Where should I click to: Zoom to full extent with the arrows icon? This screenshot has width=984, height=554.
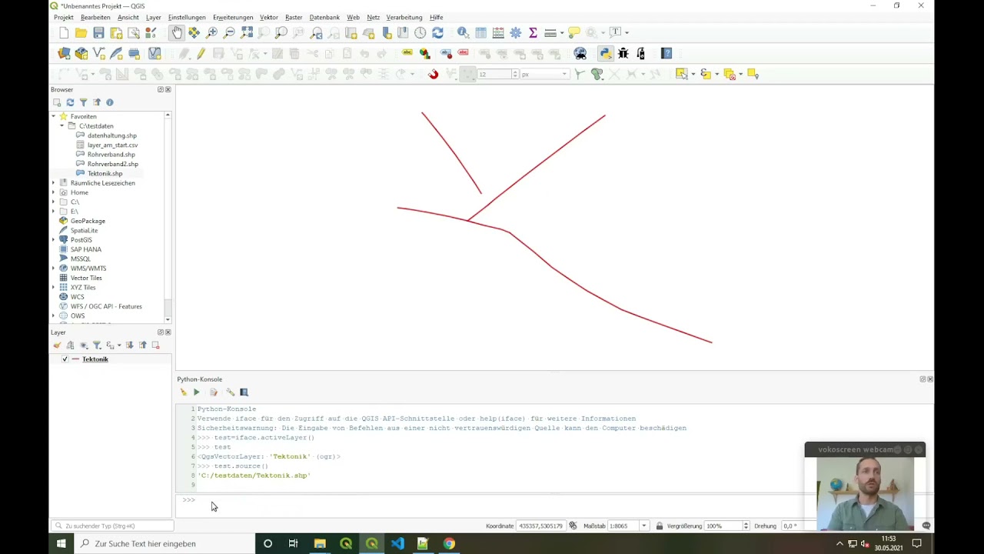click(x=247, y=32)
